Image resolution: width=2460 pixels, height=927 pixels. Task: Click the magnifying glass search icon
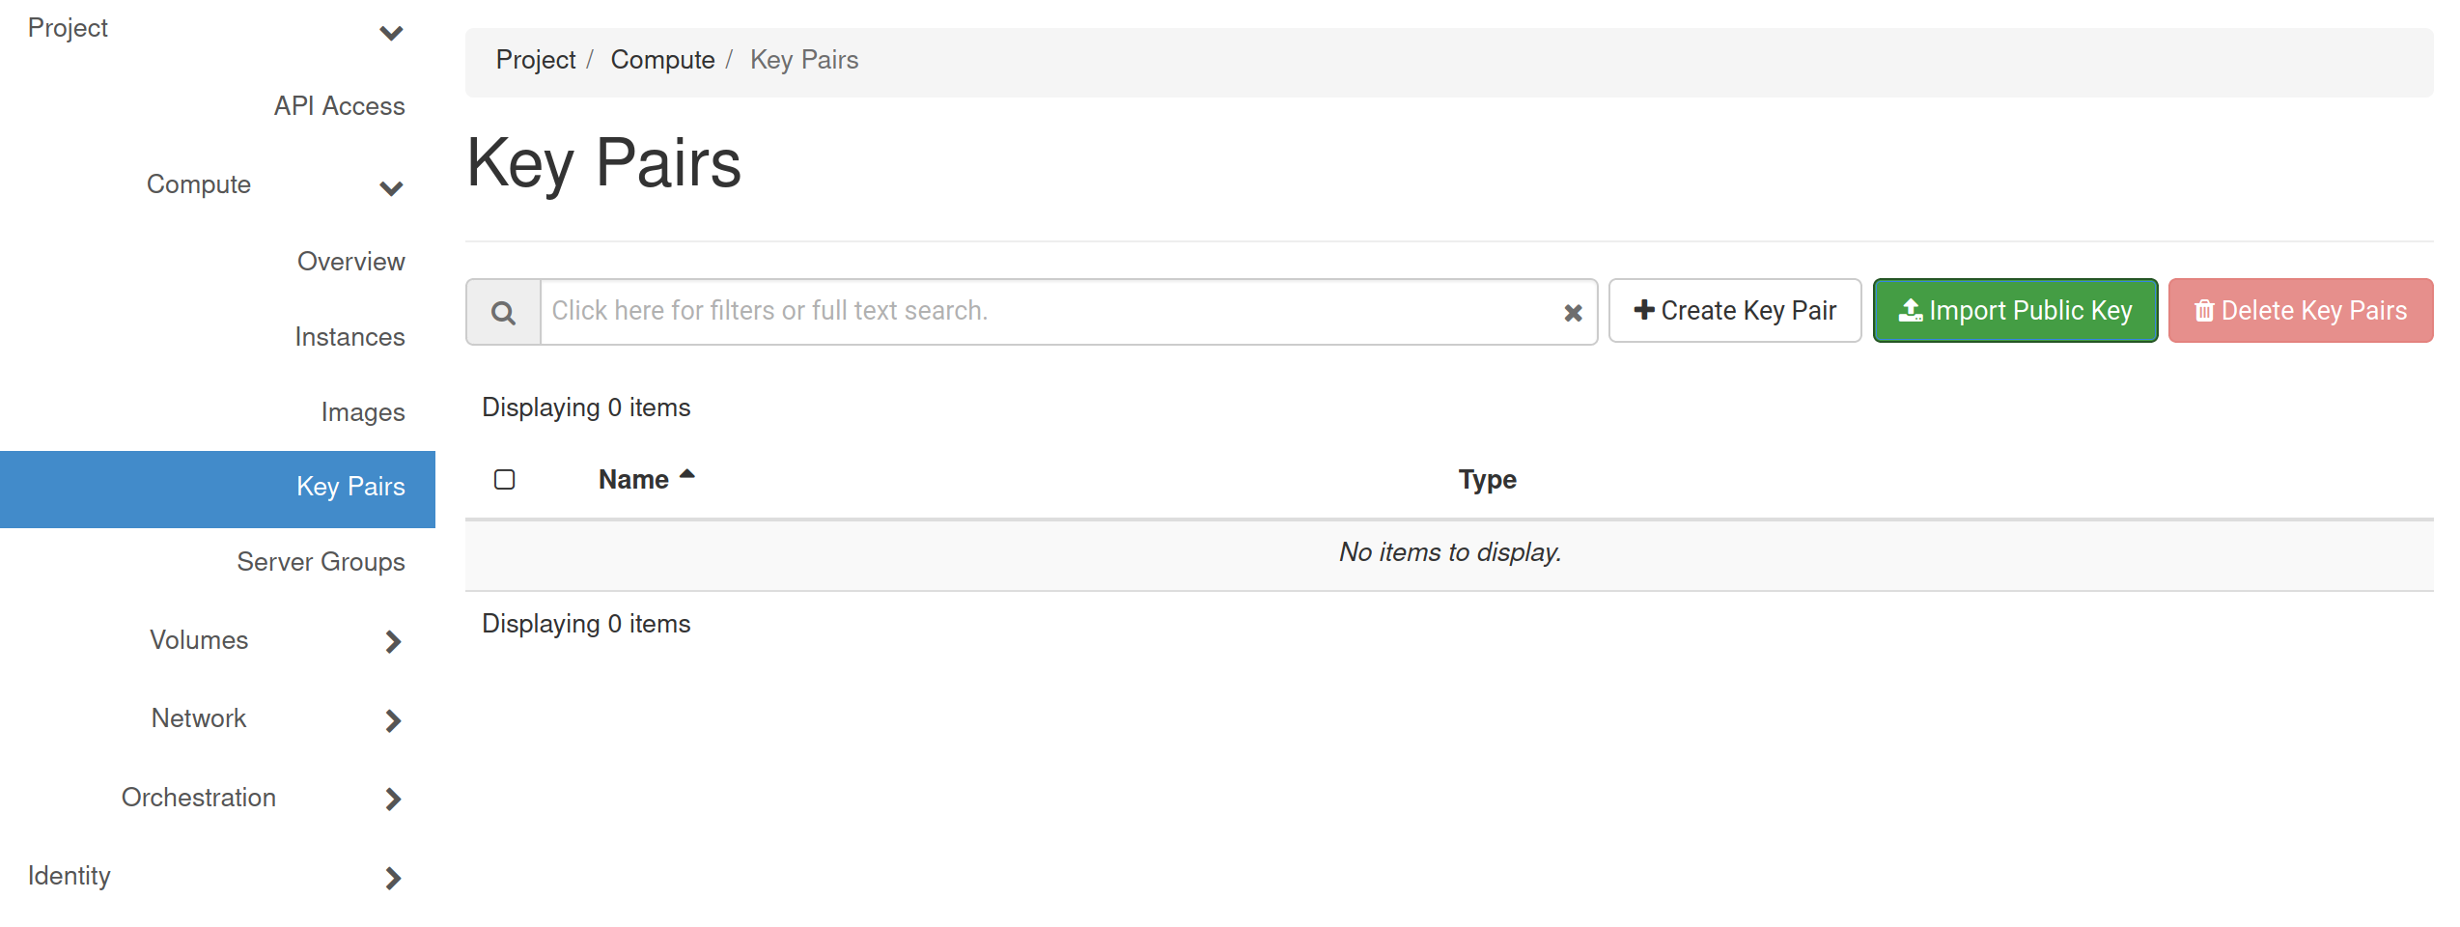[503, 312]
